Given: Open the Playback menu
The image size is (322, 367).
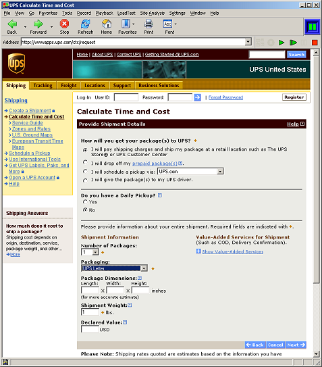Looking at the screenshot, I should [x=104, y=13].
